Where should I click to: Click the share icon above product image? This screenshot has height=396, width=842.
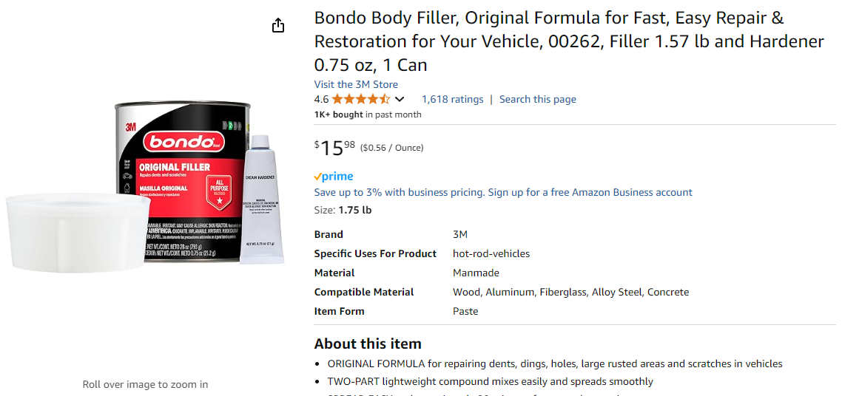tap(278, 26)
